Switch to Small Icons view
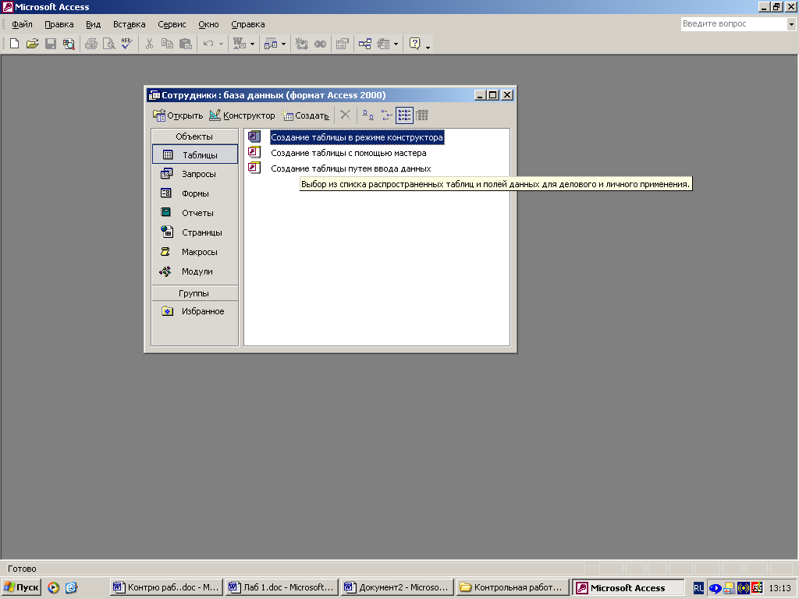 click(x=386, y=115)
